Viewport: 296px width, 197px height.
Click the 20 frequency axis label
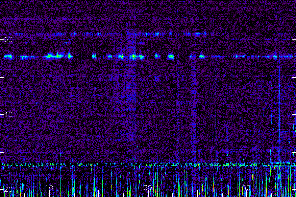tap(8, 189)
